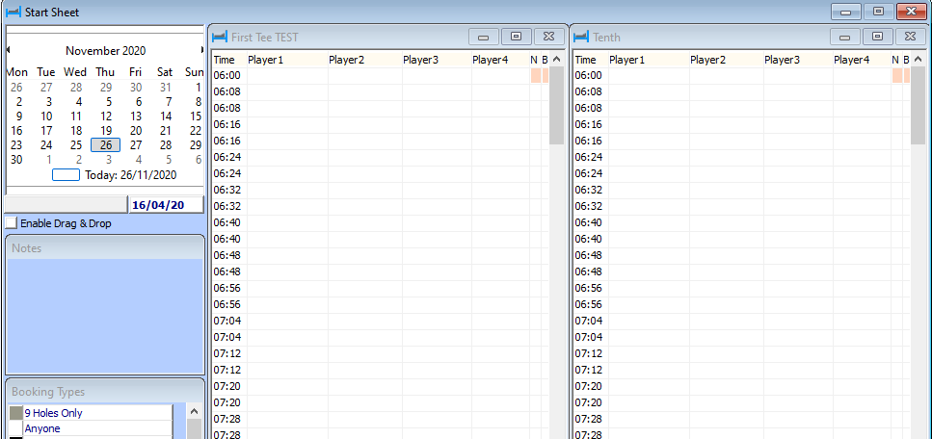
Task: Click the Anyone booking type color swatch
Action: point(16,428)
